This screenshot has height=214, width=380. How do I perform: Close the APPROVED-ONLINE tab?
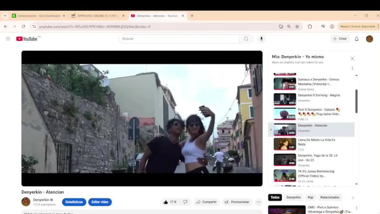tap(123, 16)
